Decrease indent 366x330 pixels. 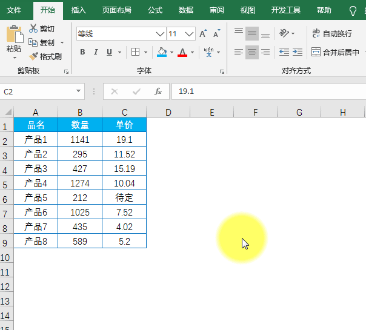pos(284,52)
